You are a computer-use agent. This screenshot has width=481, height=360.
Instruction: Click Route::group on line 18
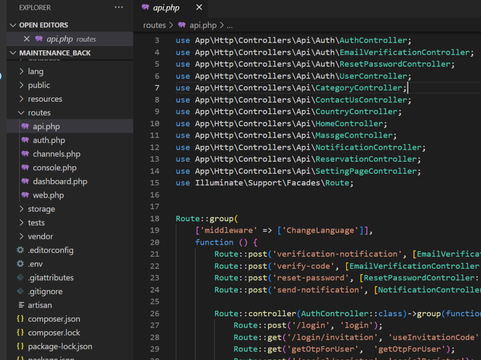click(x=204, y=218)
